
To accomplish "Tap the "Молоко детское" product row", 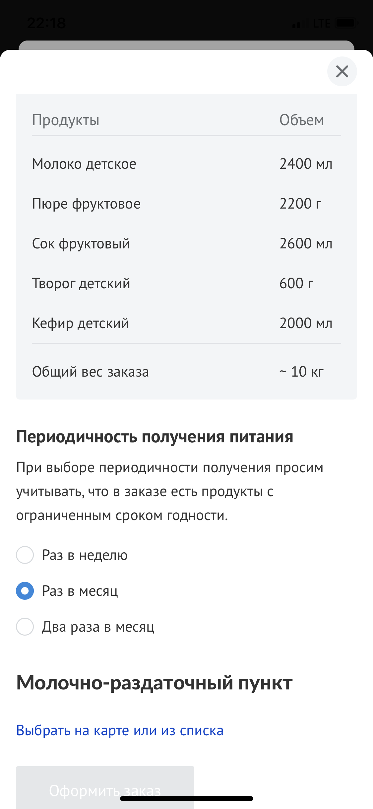I will tap(186, 164).
